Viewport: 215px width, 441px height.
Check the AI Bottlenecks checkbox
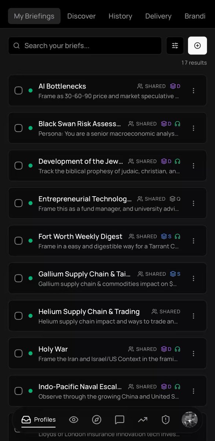[x=18, y=90]
